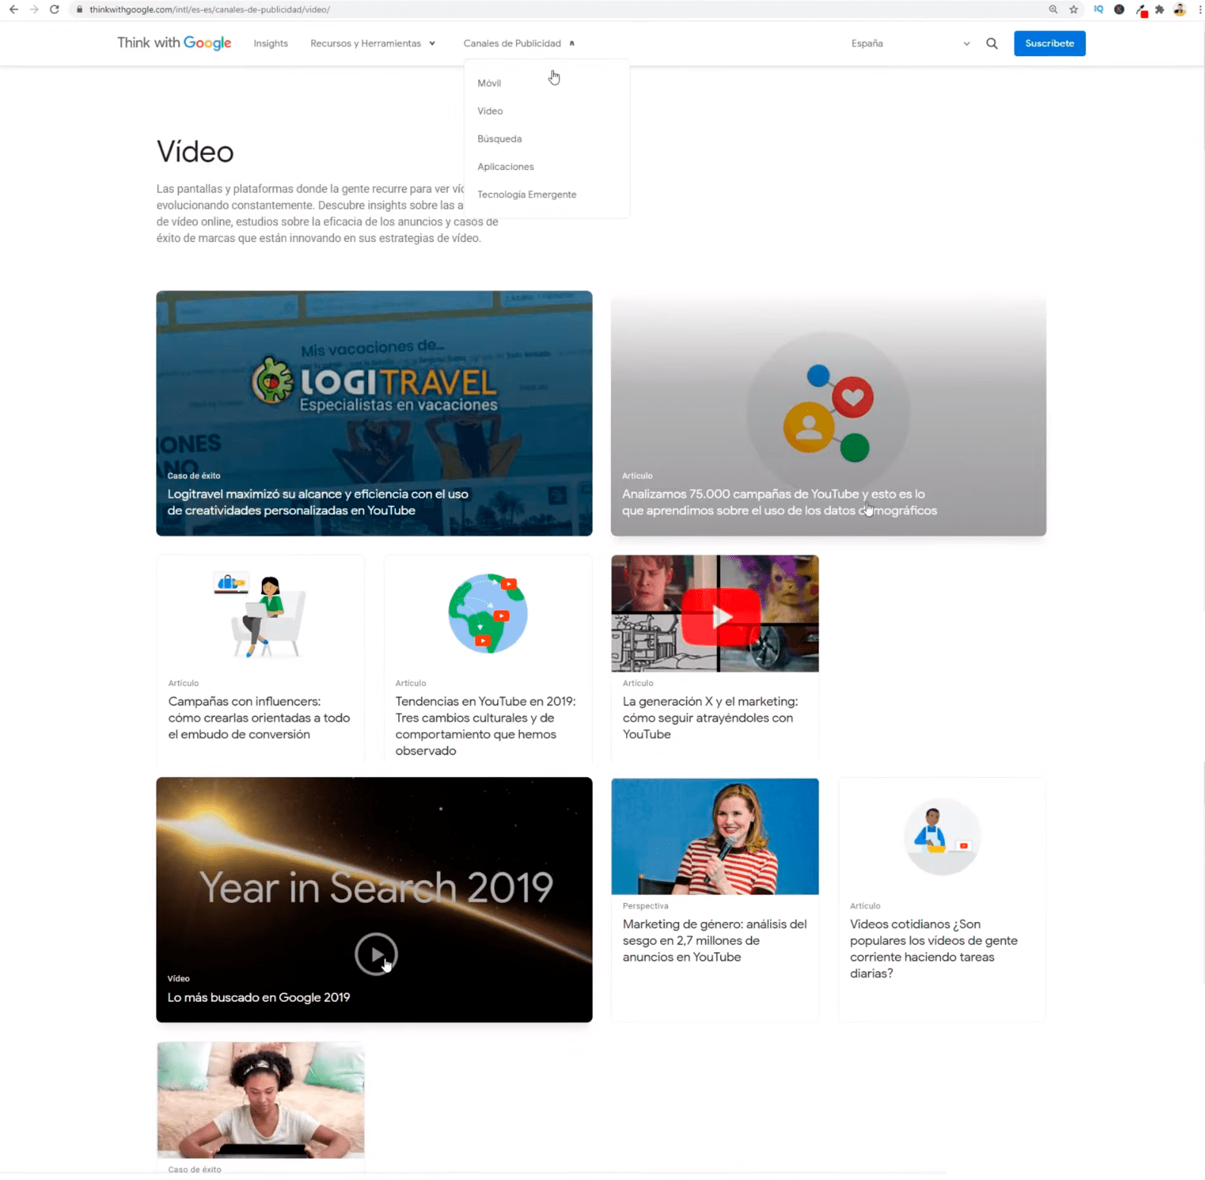The height and width of the screenshot is (1180, 1205).
Task: Select Móvil from the dropdown menu
Action: pos(489,83)
